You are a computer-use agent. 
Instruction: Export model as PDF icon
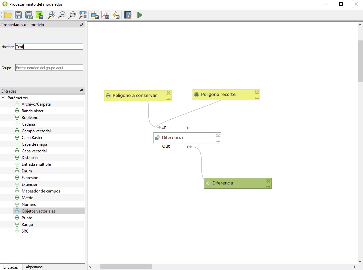105,15
